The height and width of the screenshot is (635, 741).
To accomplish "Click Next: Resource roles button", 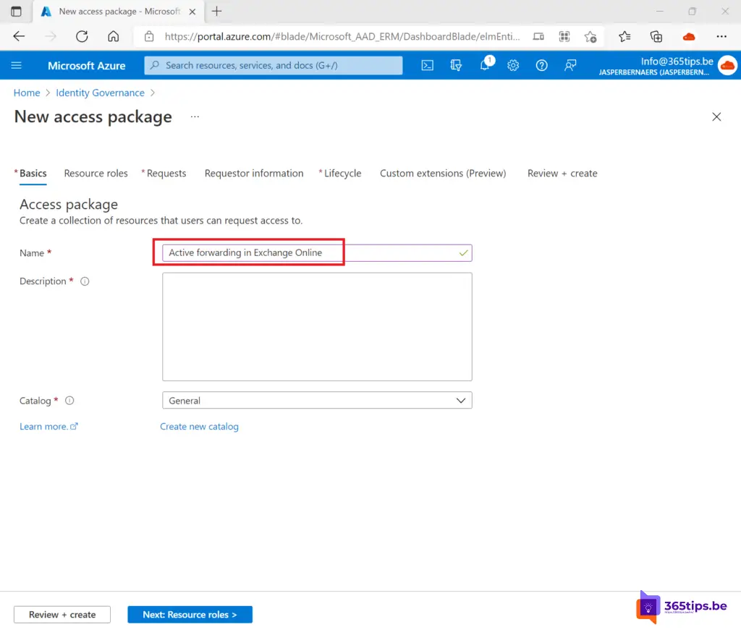I will click(x=190, y=615).
